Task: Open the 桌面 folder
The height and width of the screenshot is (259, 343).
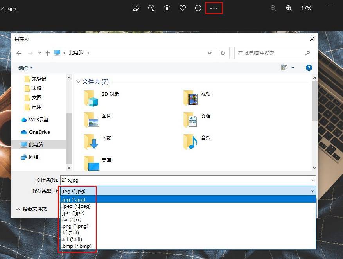Action: [x=97, y=163]
